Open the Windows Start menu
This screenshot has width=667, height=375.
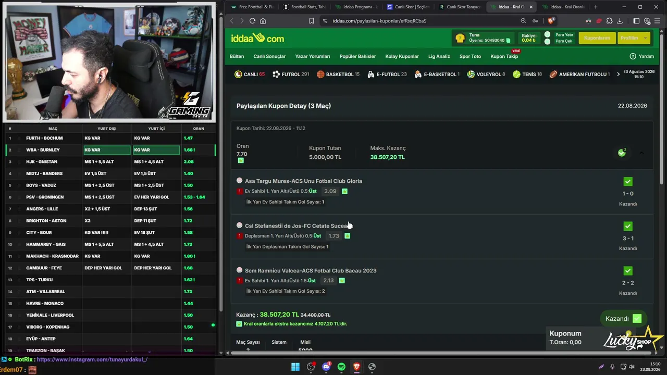[295, 367]
